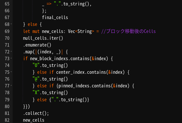
Task: Collapse the fold arrow at line 77
Action: tap(11, 85)
